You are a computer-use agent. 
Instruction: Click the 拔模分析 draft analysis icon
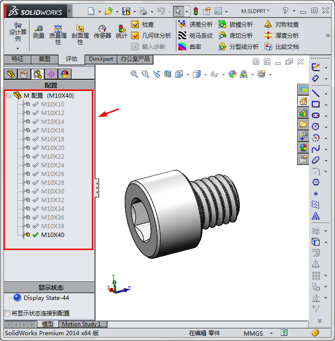point(222,24)
